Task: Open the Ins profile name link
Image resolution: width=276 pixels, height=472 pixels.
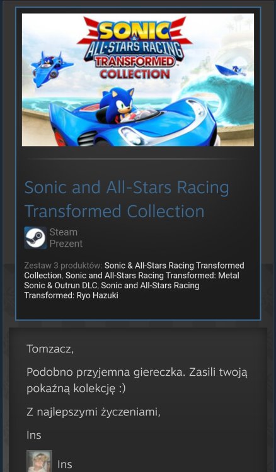Action: 65,464
